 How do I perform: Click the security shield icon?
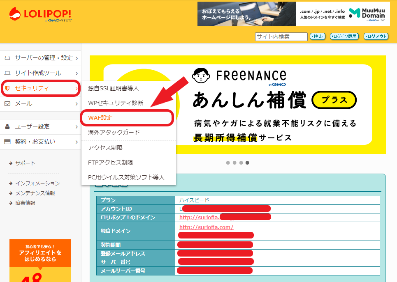tap(7, 88)
